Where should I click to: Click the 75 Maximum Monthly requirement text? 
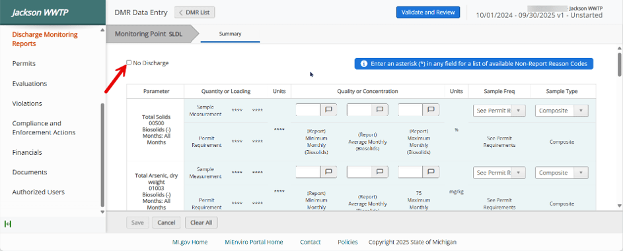(x=419, y=200)
